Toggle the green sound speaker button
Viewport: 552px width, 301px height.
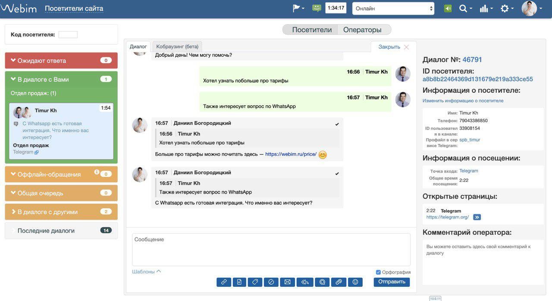[448, 9]
